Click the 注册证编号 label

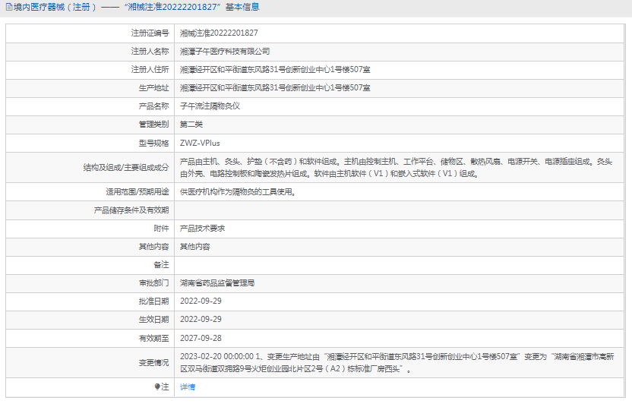click(x=150, y=33)
